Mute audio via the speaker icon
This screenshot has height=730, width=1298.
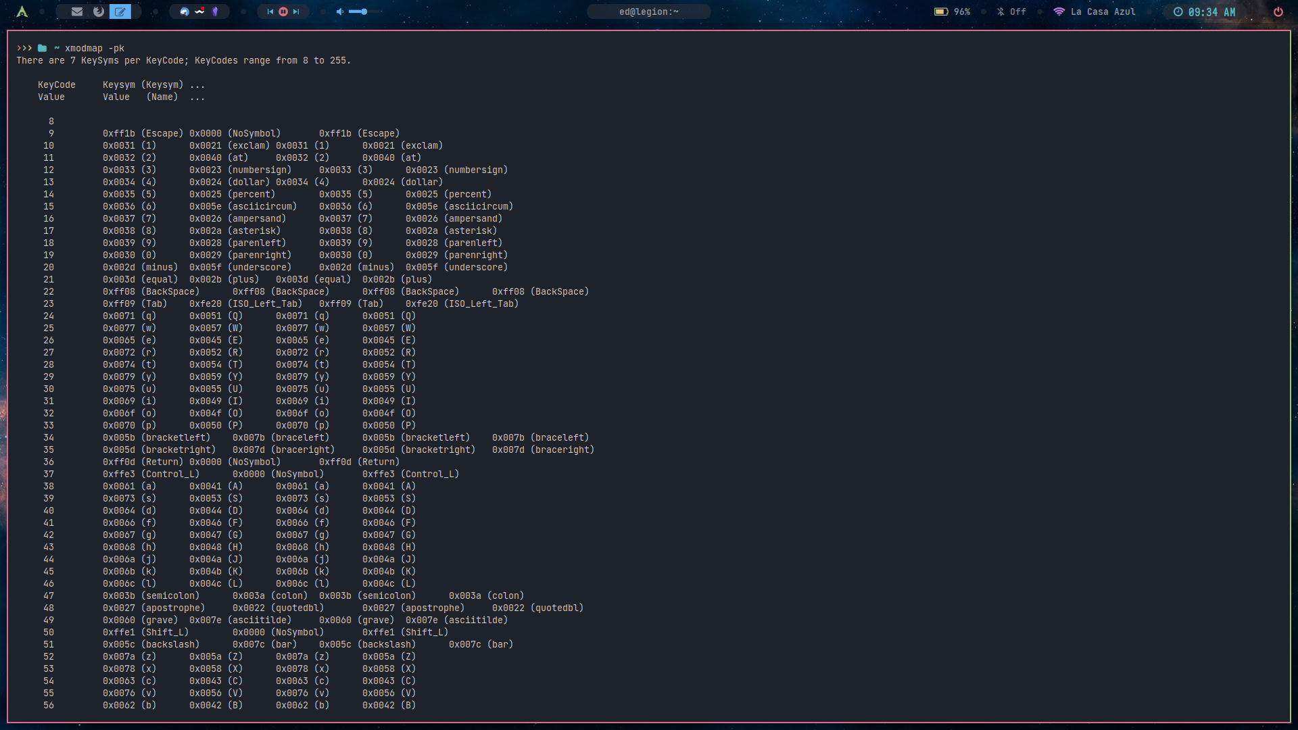tap(340, 11)
